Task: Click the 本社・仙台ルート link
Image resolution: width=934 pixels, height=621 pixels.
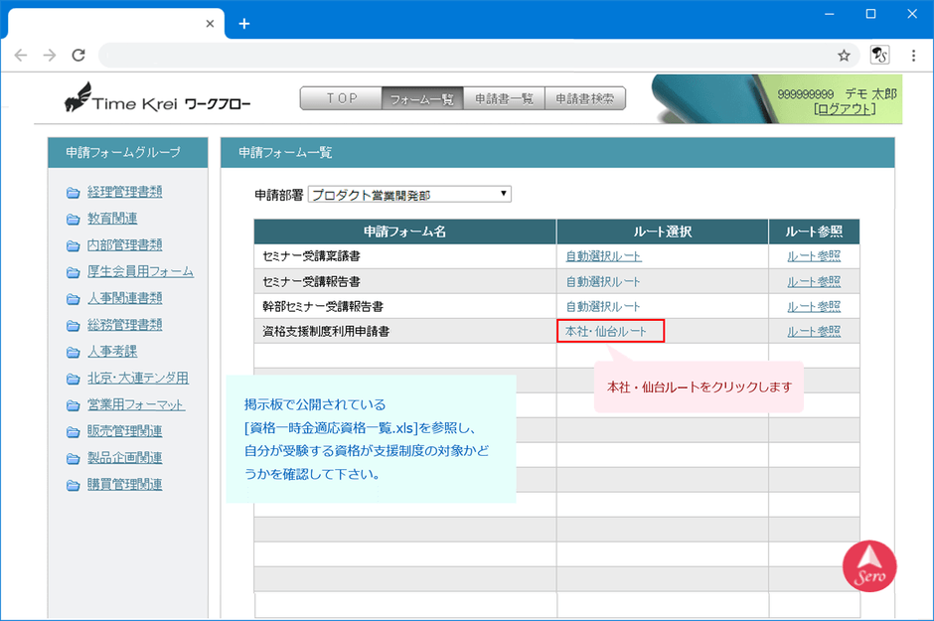Action: click(x=609, y=332)
